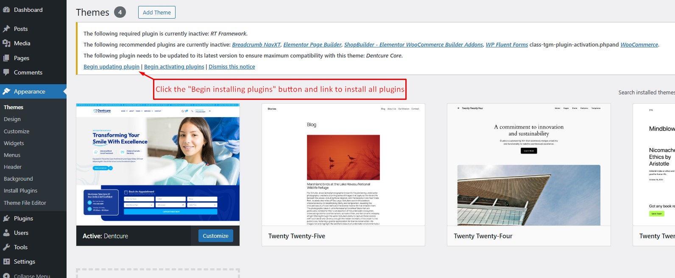Click the Tools wrench icon
This screenshot has height=278, width=675.
point(6,247)
